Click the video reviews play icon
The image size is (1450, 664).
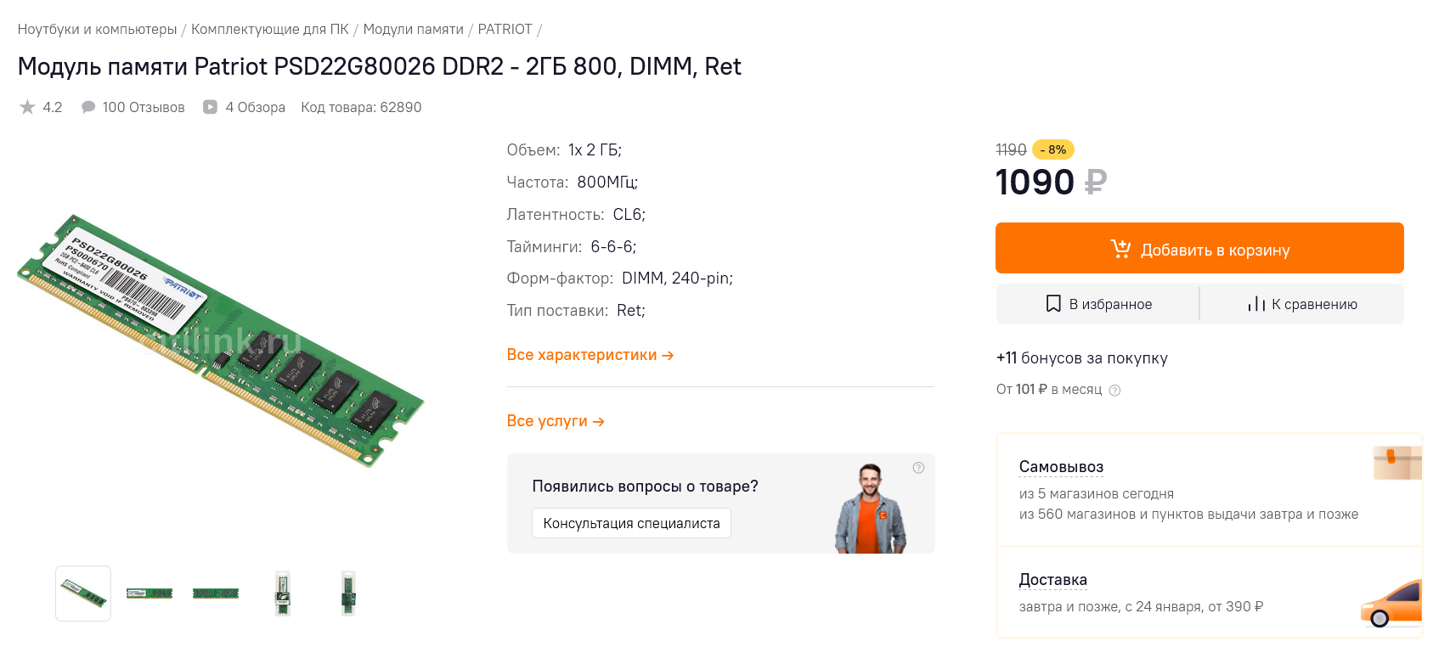(x=210, y=107)
